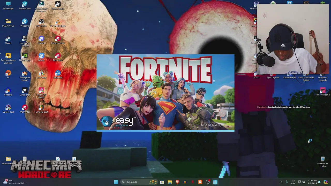Open the EA app shortcut

[x=8, y=74]
